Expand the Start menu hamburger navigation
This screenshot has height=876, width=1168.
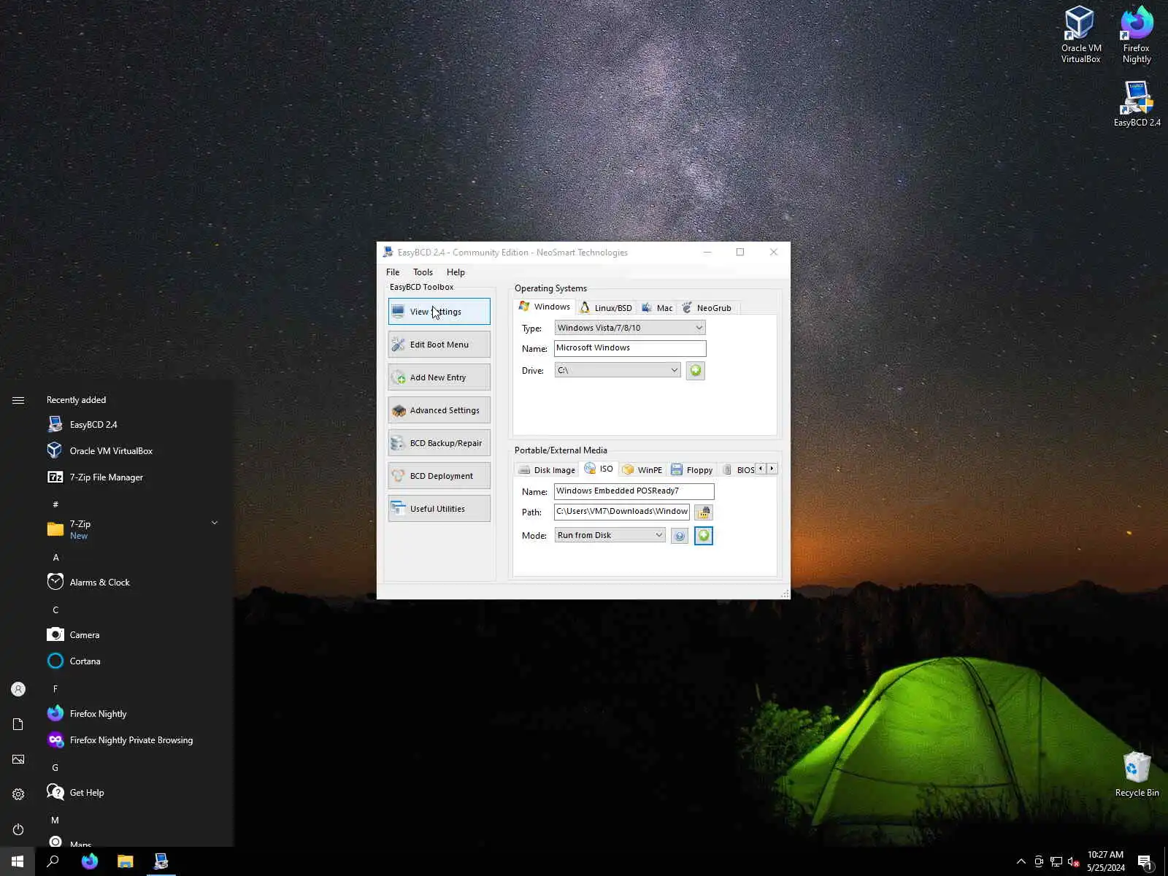(18, 400)
